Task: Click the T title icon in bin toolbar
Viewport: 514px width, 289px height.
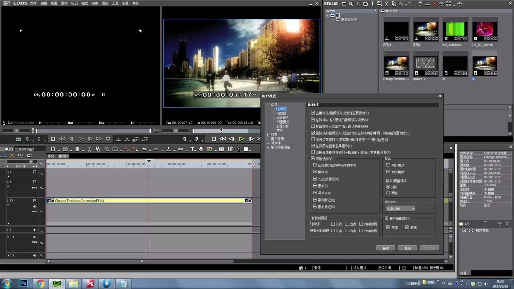Action: (372, 4)
